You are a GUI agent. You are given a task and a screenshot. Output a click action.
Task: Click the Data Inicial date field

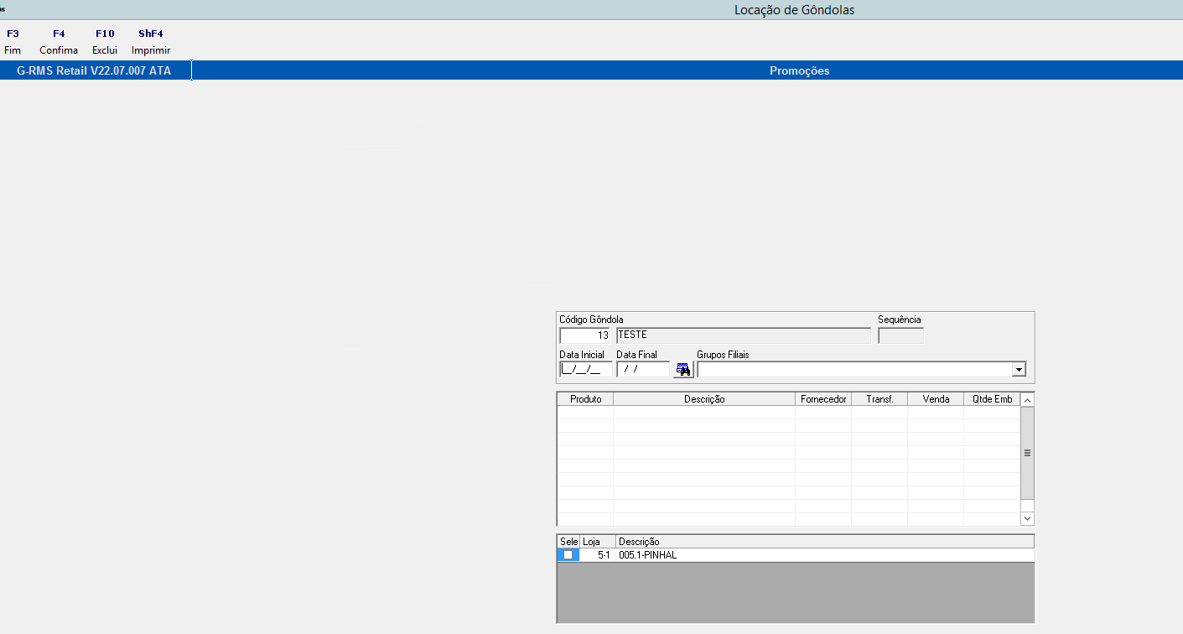[585, 369]
